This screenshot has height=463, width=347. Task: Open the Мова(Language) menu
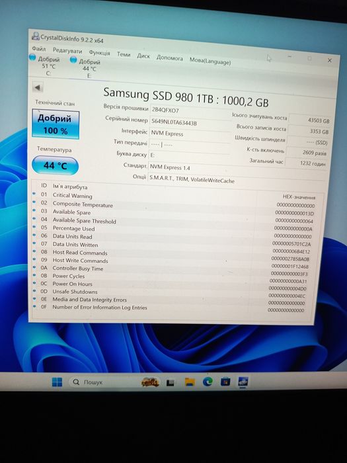click(x=210, y=61)
